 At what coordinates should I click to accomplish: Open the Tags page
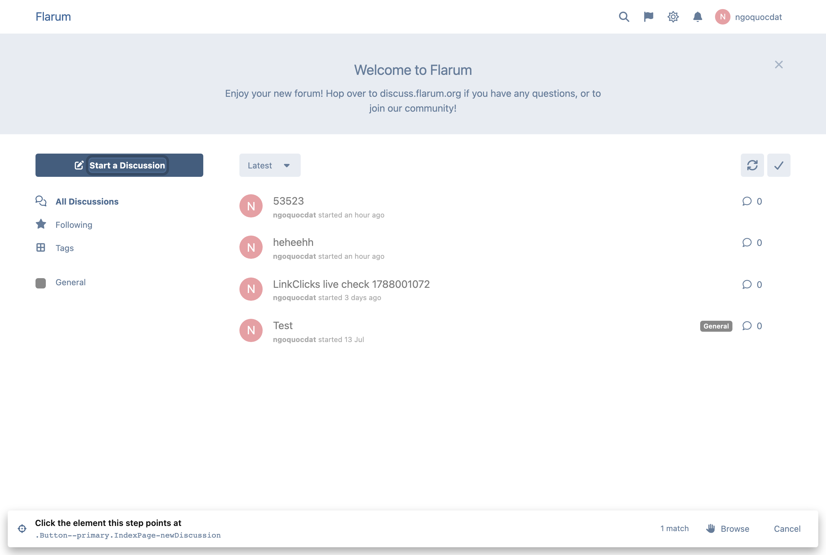click(x=65, y=248)
